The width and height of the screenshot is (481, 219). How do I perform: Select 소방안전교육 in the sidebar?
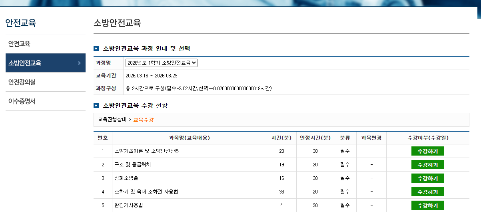coord(25,63)
